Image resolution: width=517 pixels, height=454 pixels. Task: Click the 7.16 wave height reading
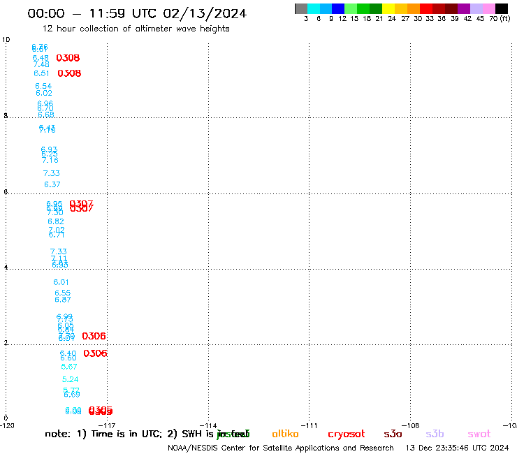(50, 160)
